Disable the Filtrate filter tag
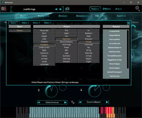The image size is (142, 118). (89, 42)
